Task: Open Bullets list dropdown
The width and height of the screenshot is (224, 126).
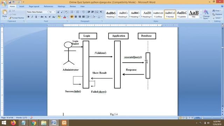Action: tap(75, 12)
